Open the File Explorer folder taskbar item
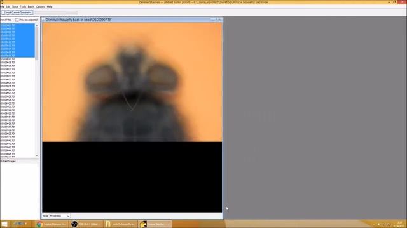 [x=120, y=224]
